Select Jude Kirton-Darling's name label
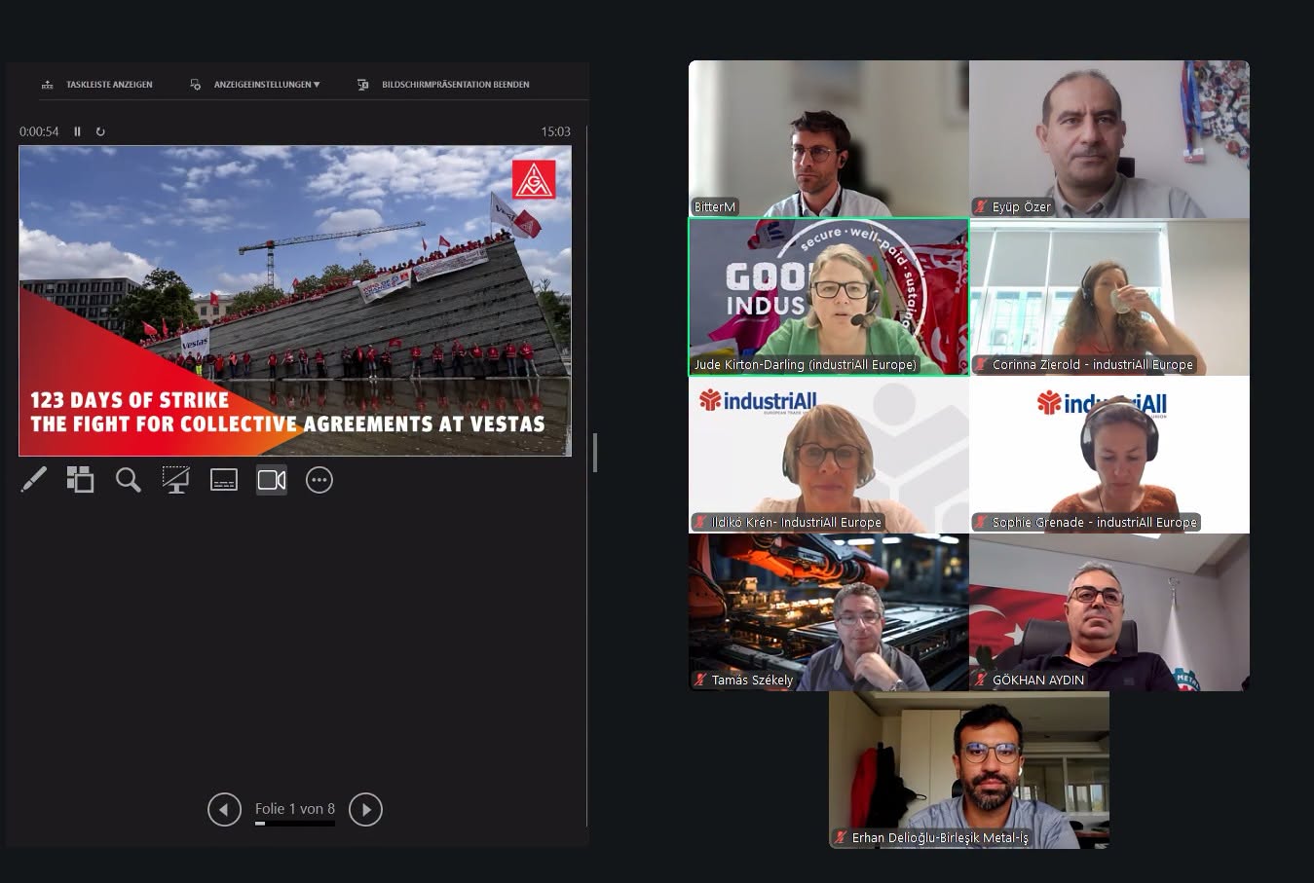This screenshot has height=883, width=1314. pos(806,365)
